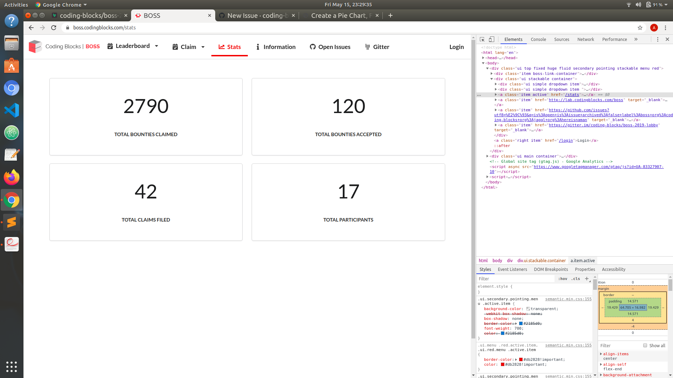Toggle the device toolbar in DevTools
Viewport: 673px width, 378px height.
pyautogui.click(x=491, y=39)
